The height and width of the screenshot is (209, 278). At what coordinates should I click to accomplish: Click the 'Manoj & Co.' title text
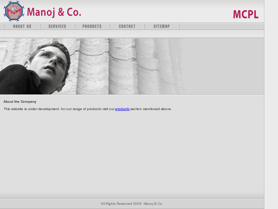54,12
